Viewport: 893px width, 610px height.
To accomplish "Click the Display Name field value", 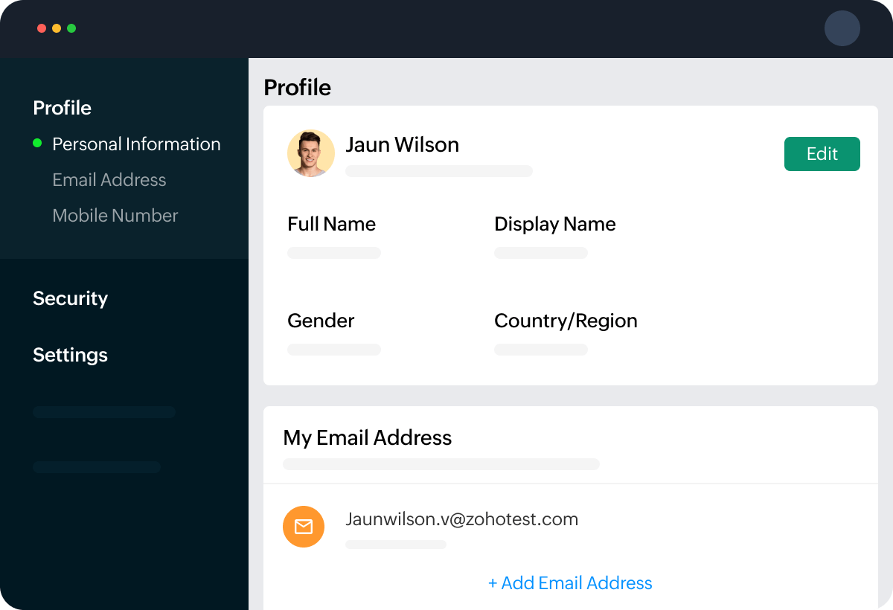I will (541, 253).
